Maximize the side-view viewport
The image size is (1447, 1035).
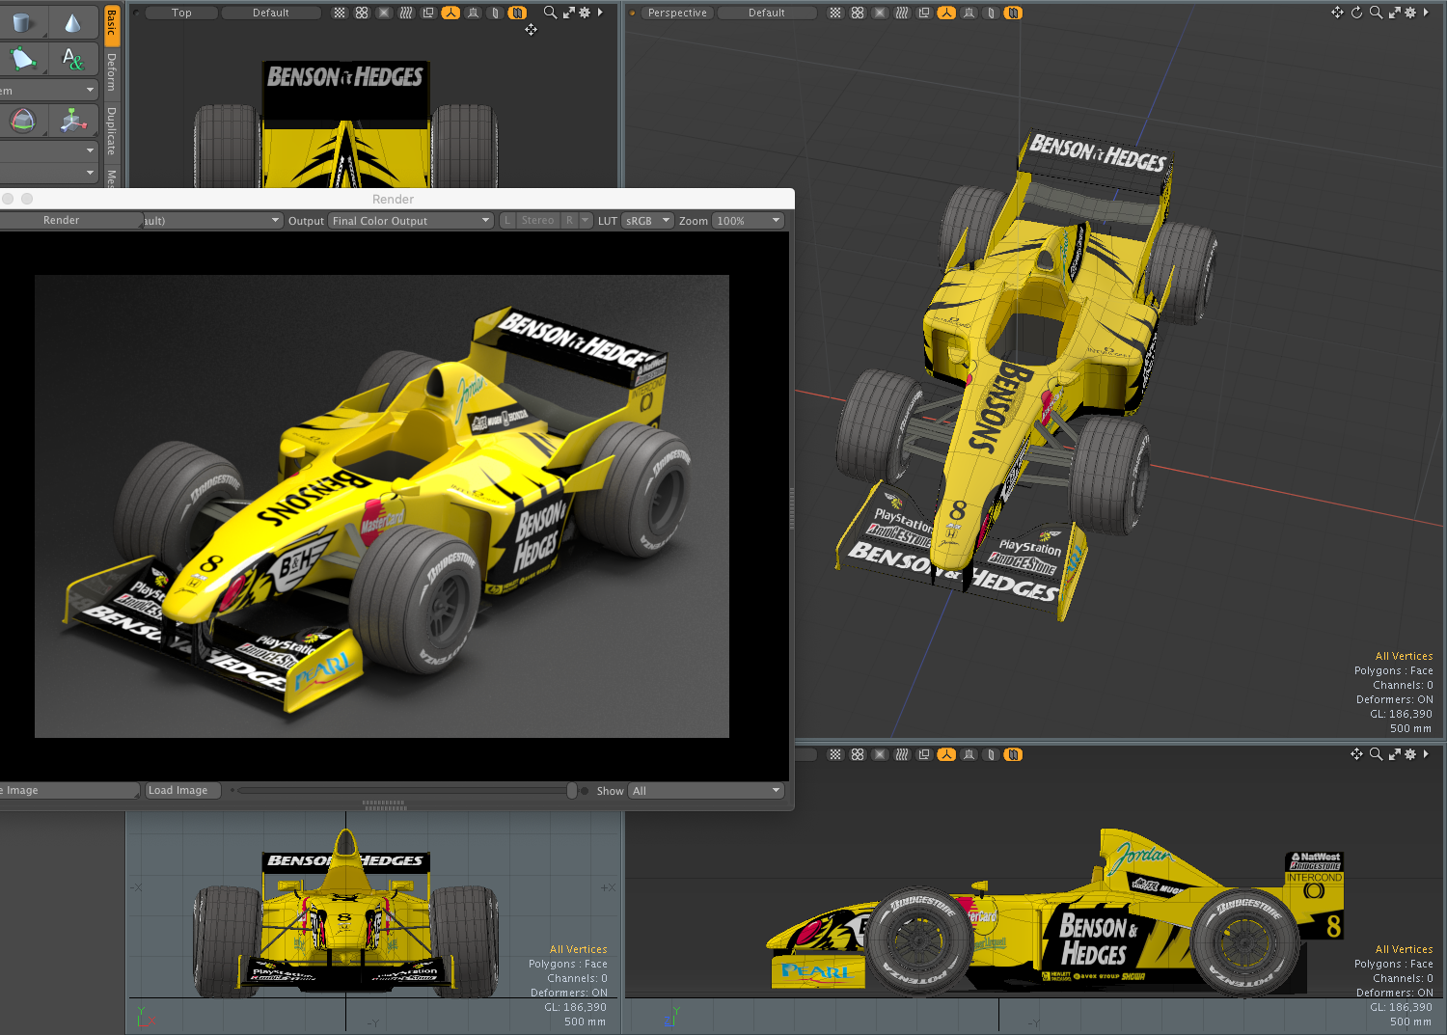(x=1394, y=754)
